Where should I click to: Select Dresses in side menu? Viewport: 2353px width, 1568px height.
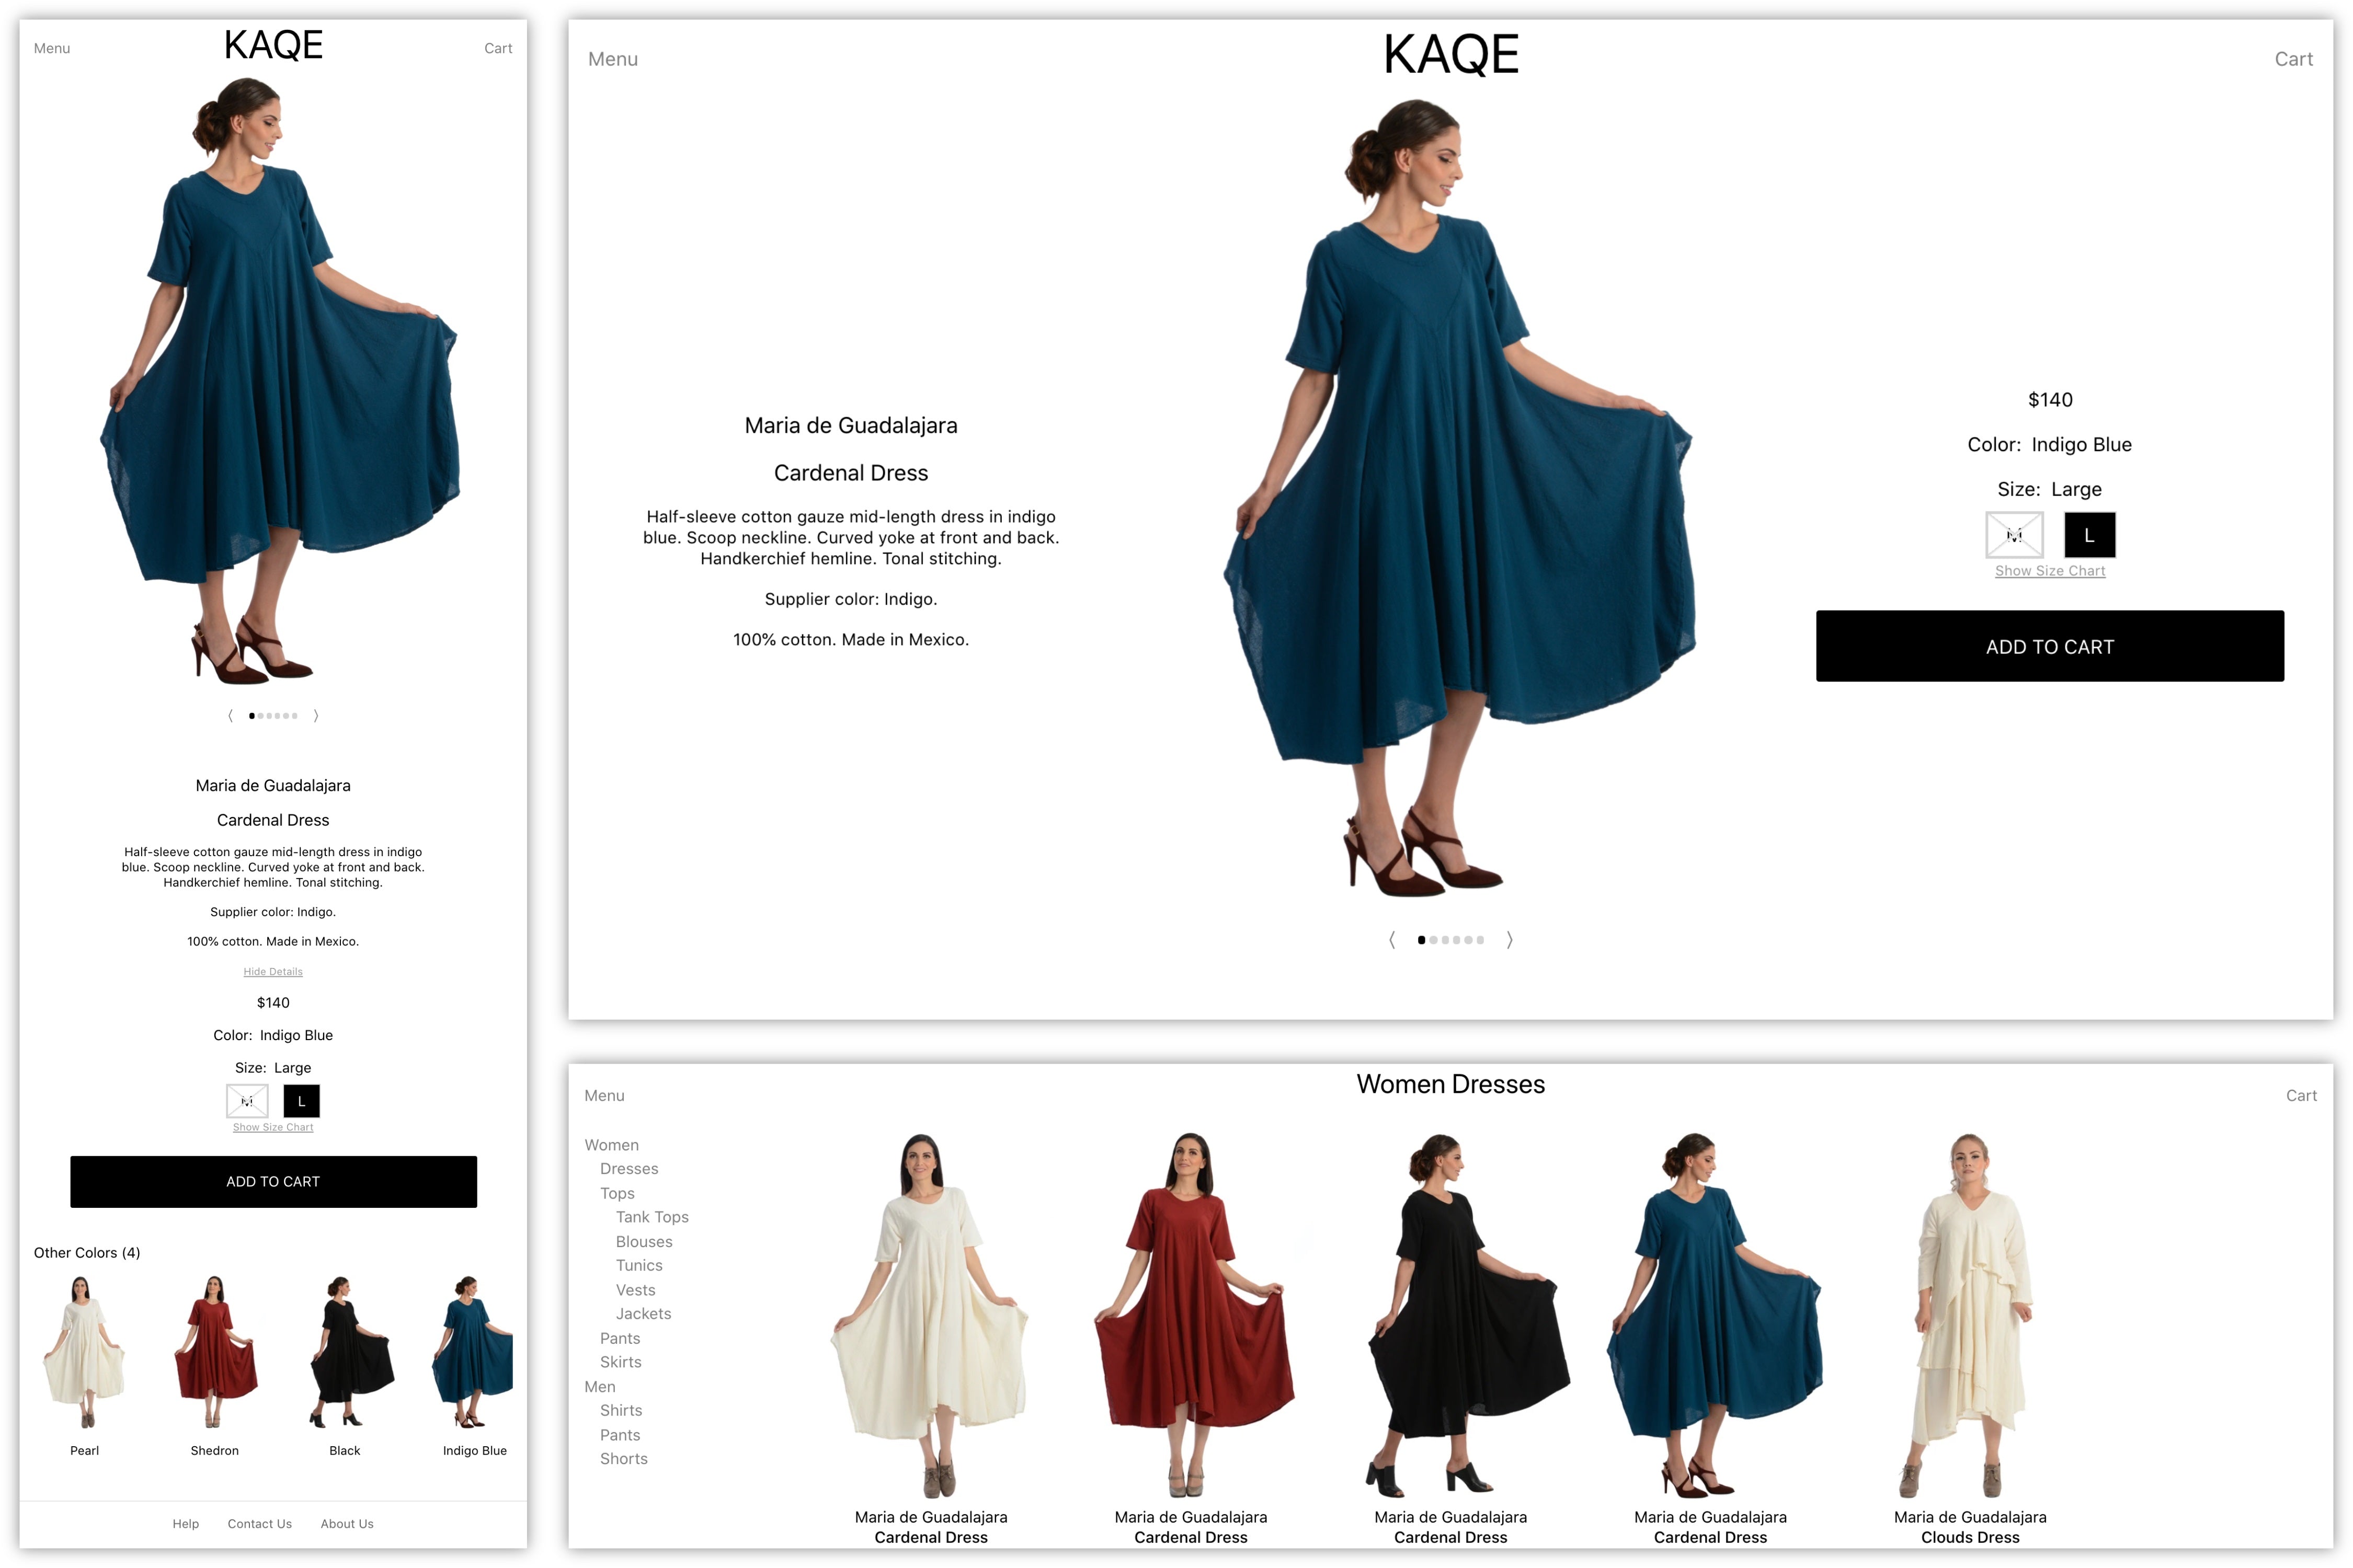pyautogui.click(x=629, y=1169)
